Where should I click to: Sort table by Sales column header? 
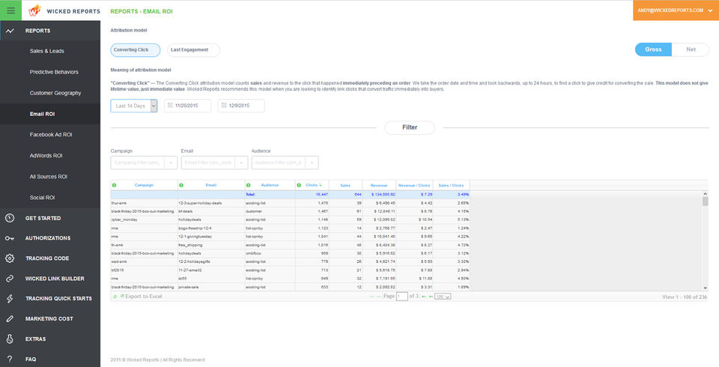coord(345,185)
